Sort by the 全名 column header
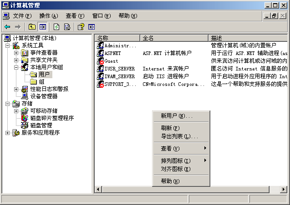Screen dimensions: 290x205 click(174, 38)
